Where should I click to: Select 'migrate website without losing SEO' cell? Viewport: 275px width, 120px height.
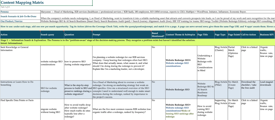52,109
